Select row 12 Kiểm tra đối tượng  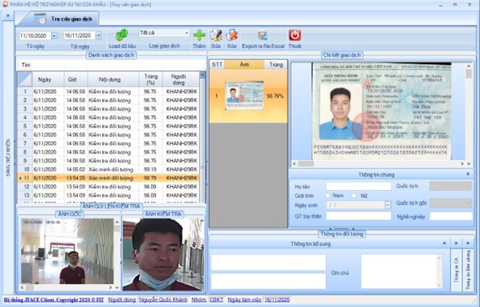click(x=109, y=187)
